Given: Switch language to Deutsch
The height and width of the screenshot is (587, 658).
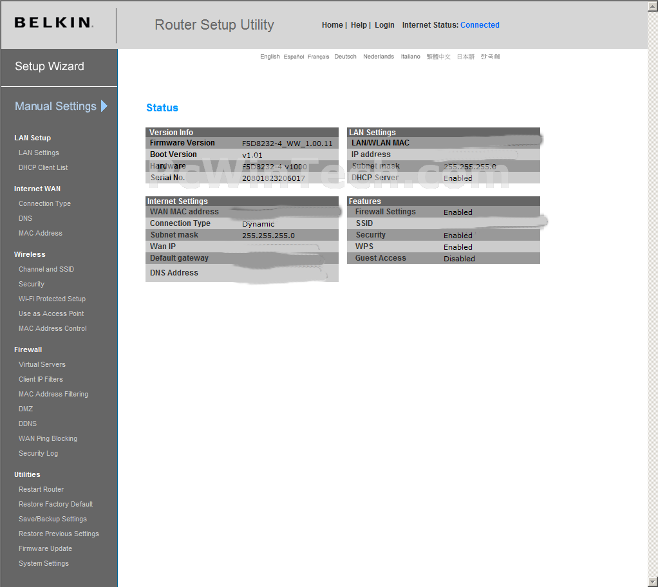Looking at the screenshot, I should pyautogui.click(x=345, y=57).
